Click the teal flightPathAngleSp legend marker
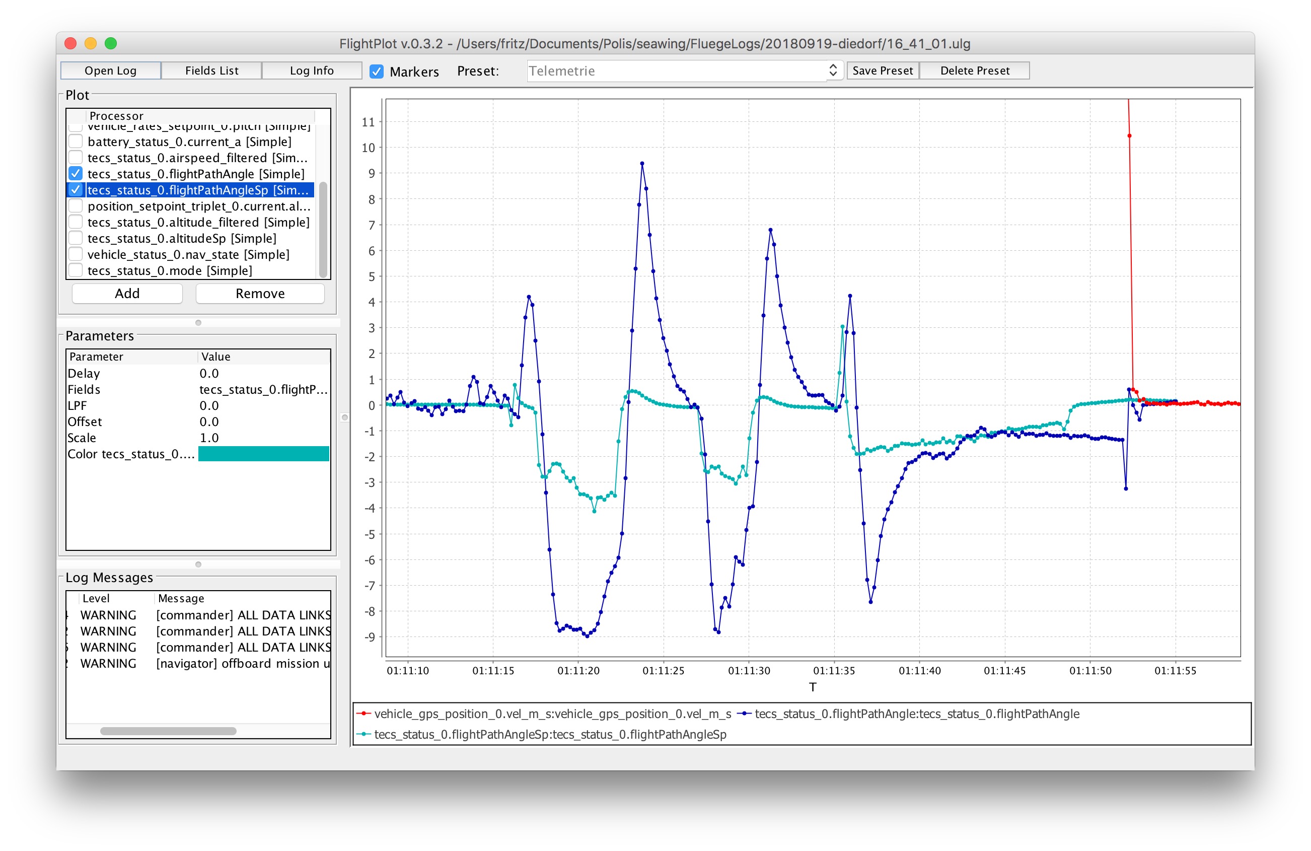The height and width of the screenshot is (851, 1311). pyautogui.click(x=363, y=735)
